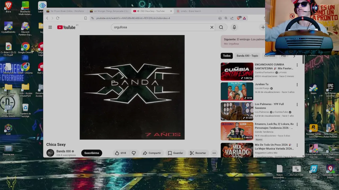
Task: Open Farming Simulator 22 desktop icon
Action: click(313, 172)
